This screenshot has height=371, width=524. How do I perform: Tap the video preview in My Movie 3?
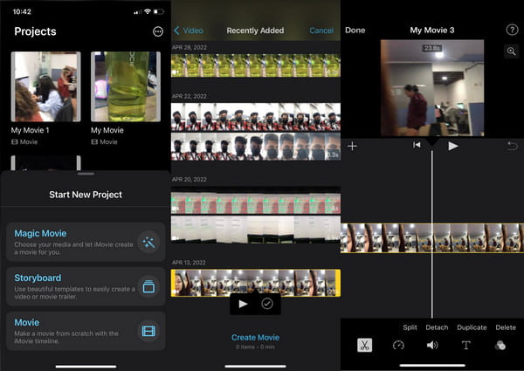coord(432,88)
